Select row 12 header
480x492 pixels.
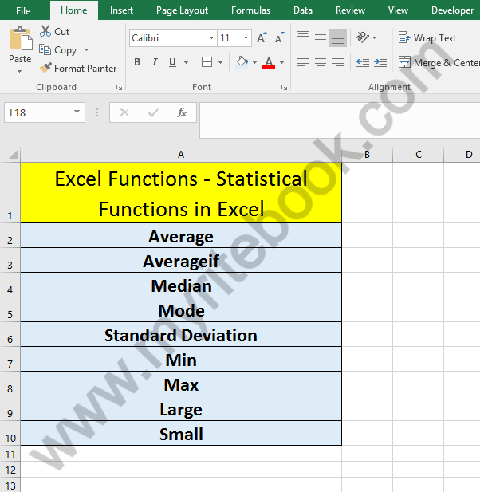10,470
